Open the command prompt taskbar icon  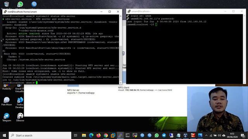127,136
